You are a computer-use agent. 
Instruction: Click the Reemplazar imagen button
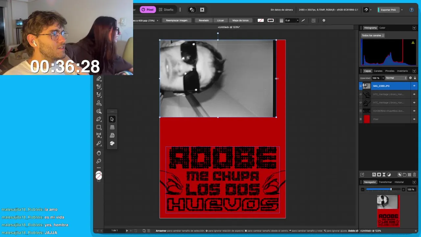click(177, 20)
